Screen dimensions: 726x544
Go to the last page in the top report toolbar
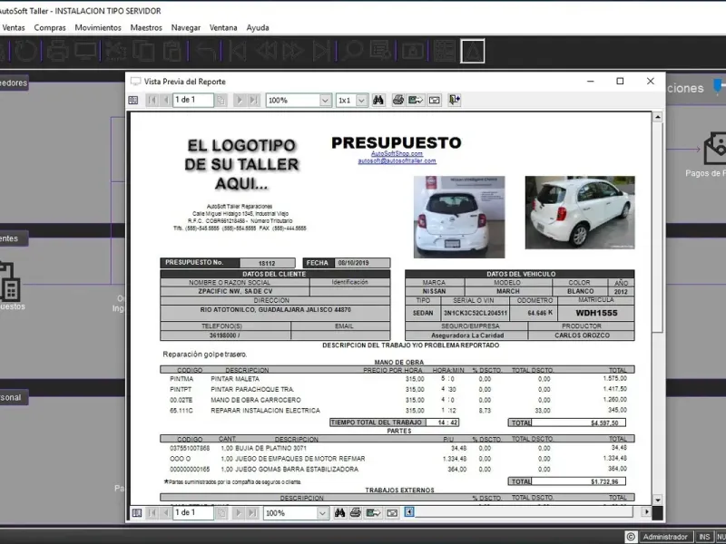[x=254, y=100]
